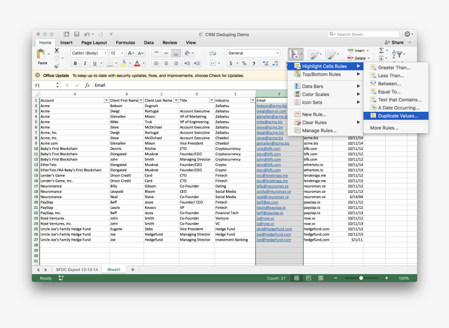
Task: Switch to the Formulas tab
Action: pos(125,43)
